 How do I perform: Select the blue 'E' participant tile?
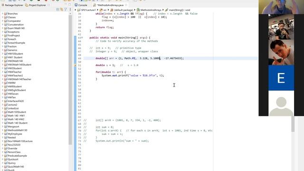point(281,78)
